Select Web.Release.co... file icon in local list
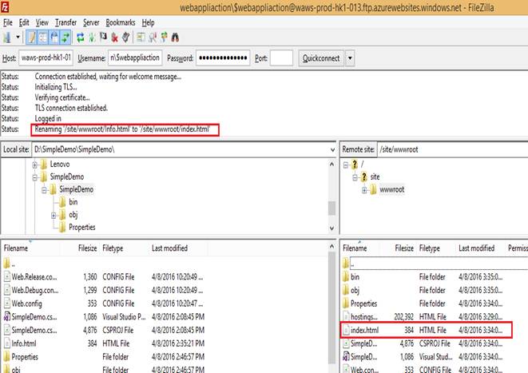 click(x=6, y=276)
